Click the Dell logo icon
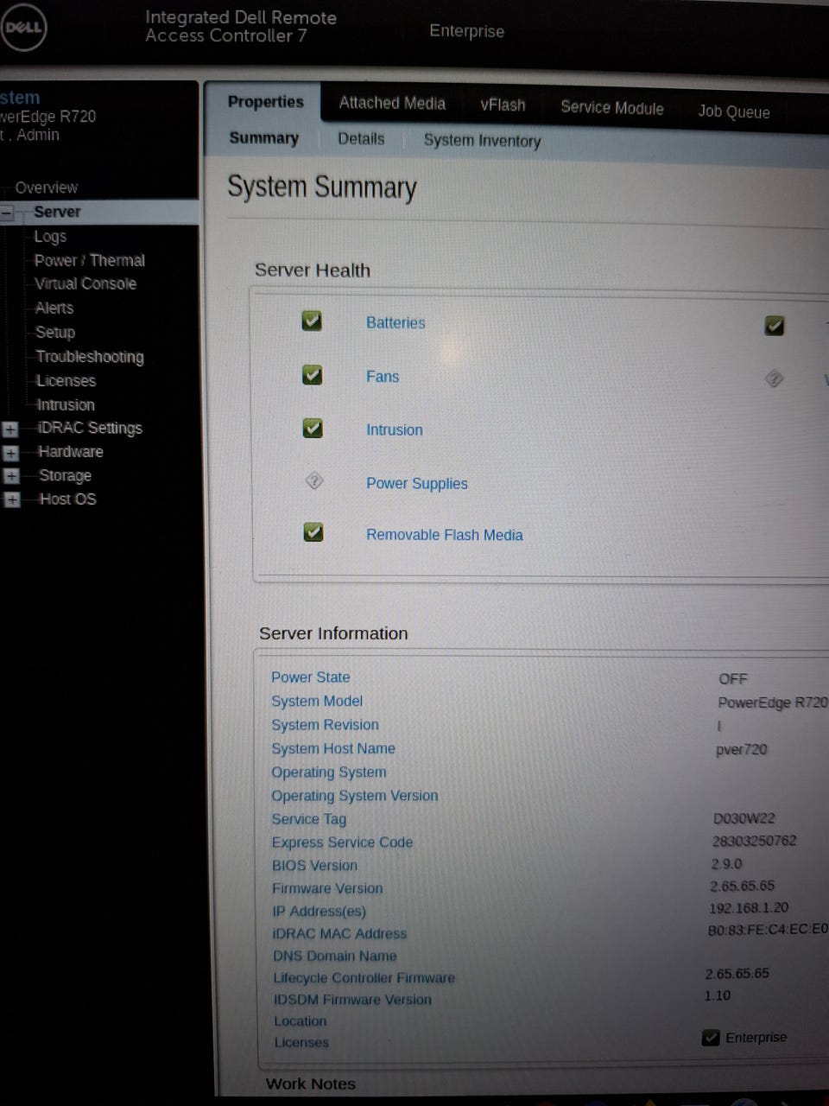The image size is (829, 1106). click(x=23, y=28)
